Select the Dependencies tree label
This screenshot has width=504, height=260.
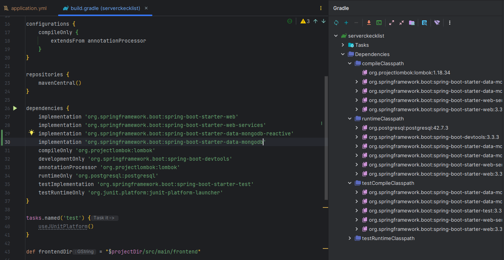click(372, 54)
